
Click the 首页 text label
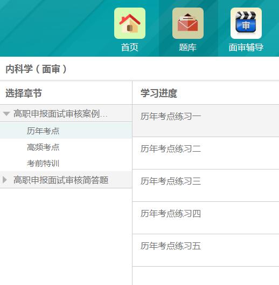(x=130, y=47)
